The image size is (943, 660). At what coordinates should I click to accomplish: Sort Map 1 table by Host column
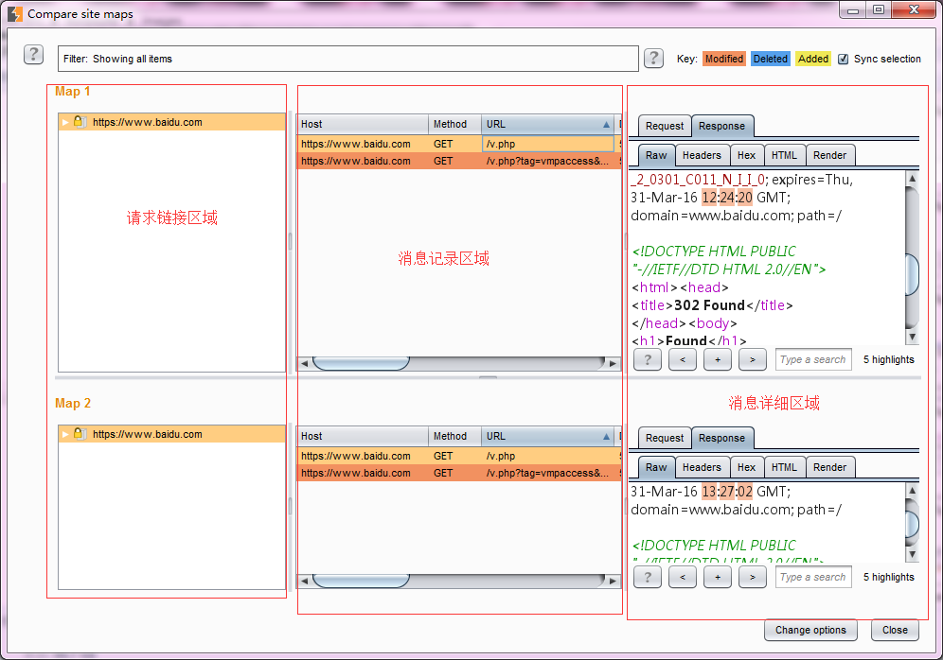pos(364,124)
